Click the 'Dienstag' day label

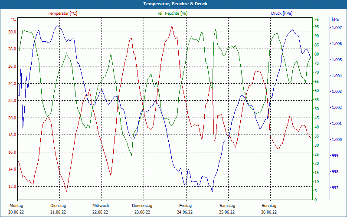click(x=58, y=206)
